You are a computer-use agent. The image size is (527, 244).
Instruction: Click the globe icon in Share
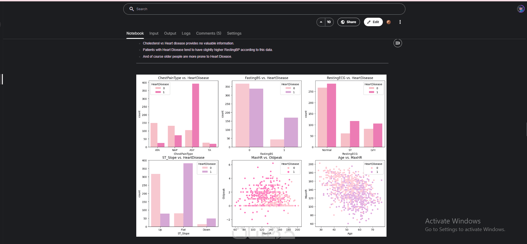(343, 22)
